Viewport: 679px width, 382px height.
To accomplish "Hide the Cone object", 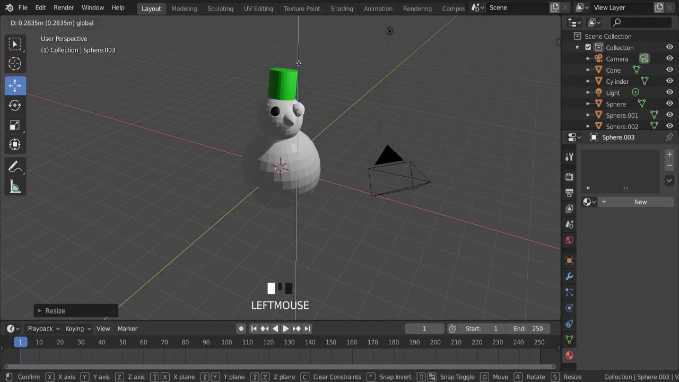I will click(669, 70).
